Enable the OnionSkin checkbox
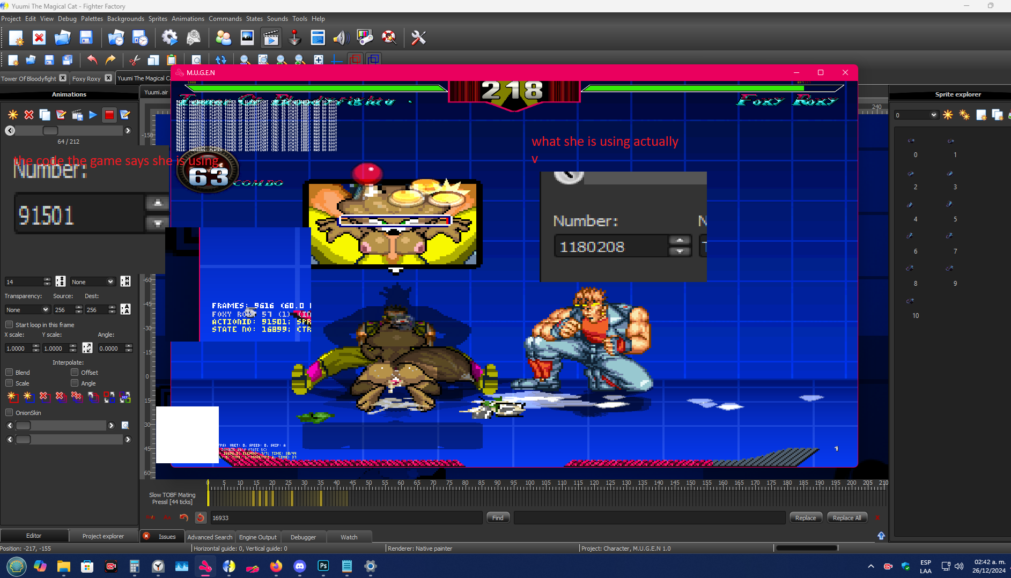 pos(9,412)
